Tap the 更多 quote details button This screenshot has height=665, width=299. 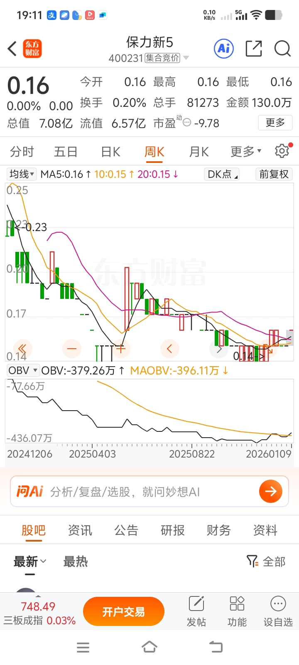[275, 123]
